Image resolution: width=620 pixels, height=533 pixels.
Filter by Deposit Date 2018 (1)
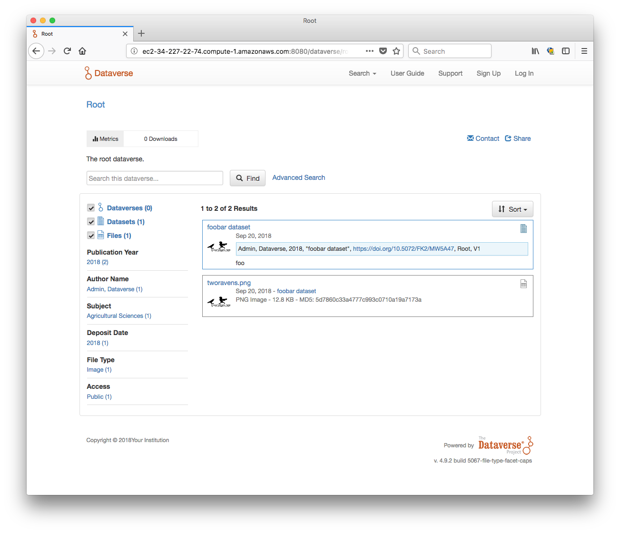pos(98,343)
